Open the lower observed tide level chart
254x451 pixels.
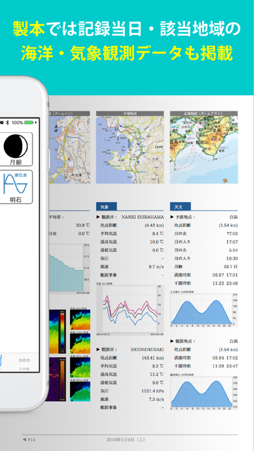pos(204,393)
